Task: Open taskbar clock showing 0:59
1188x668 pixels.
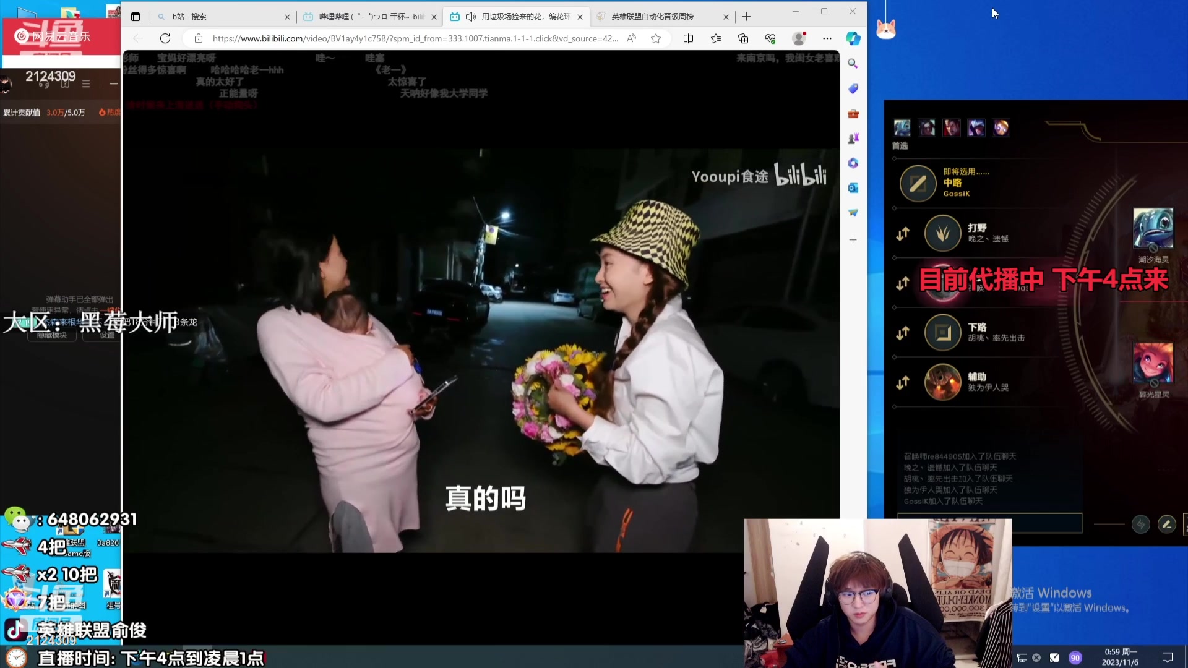Action: [1121, 657]
